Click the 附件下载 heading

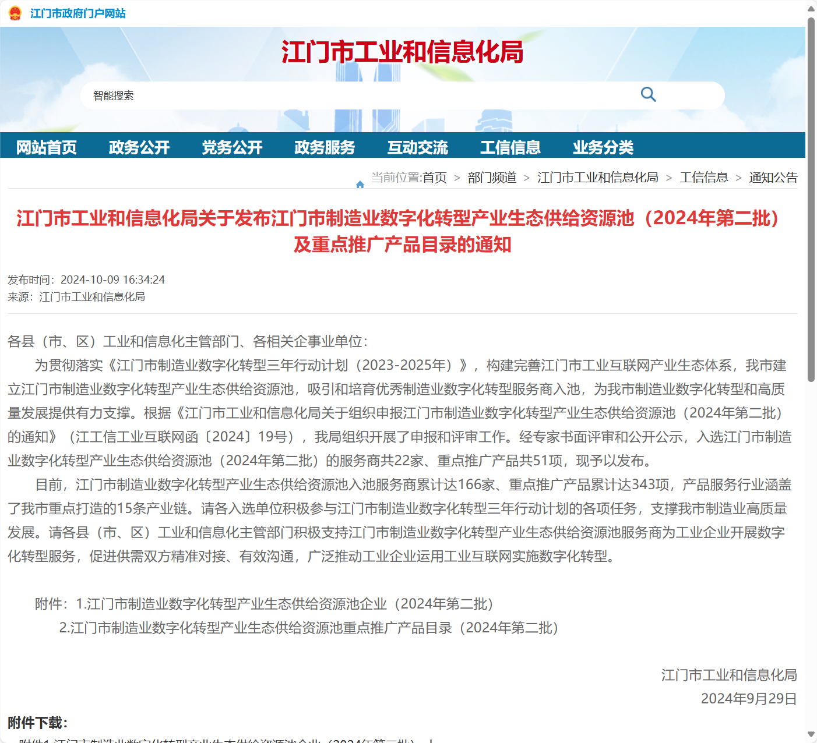click(38, 723)
